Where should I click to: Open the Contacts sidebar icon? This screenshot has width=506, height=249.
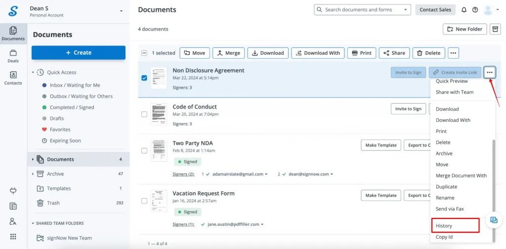[x=13, y=78]
